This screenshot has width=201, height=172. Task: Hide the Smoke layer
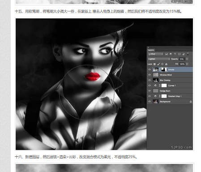150,69
